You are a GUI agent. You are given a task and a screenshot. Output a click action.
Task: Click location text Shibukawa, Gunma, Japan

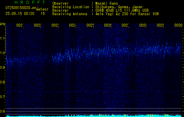coord(119,7)
